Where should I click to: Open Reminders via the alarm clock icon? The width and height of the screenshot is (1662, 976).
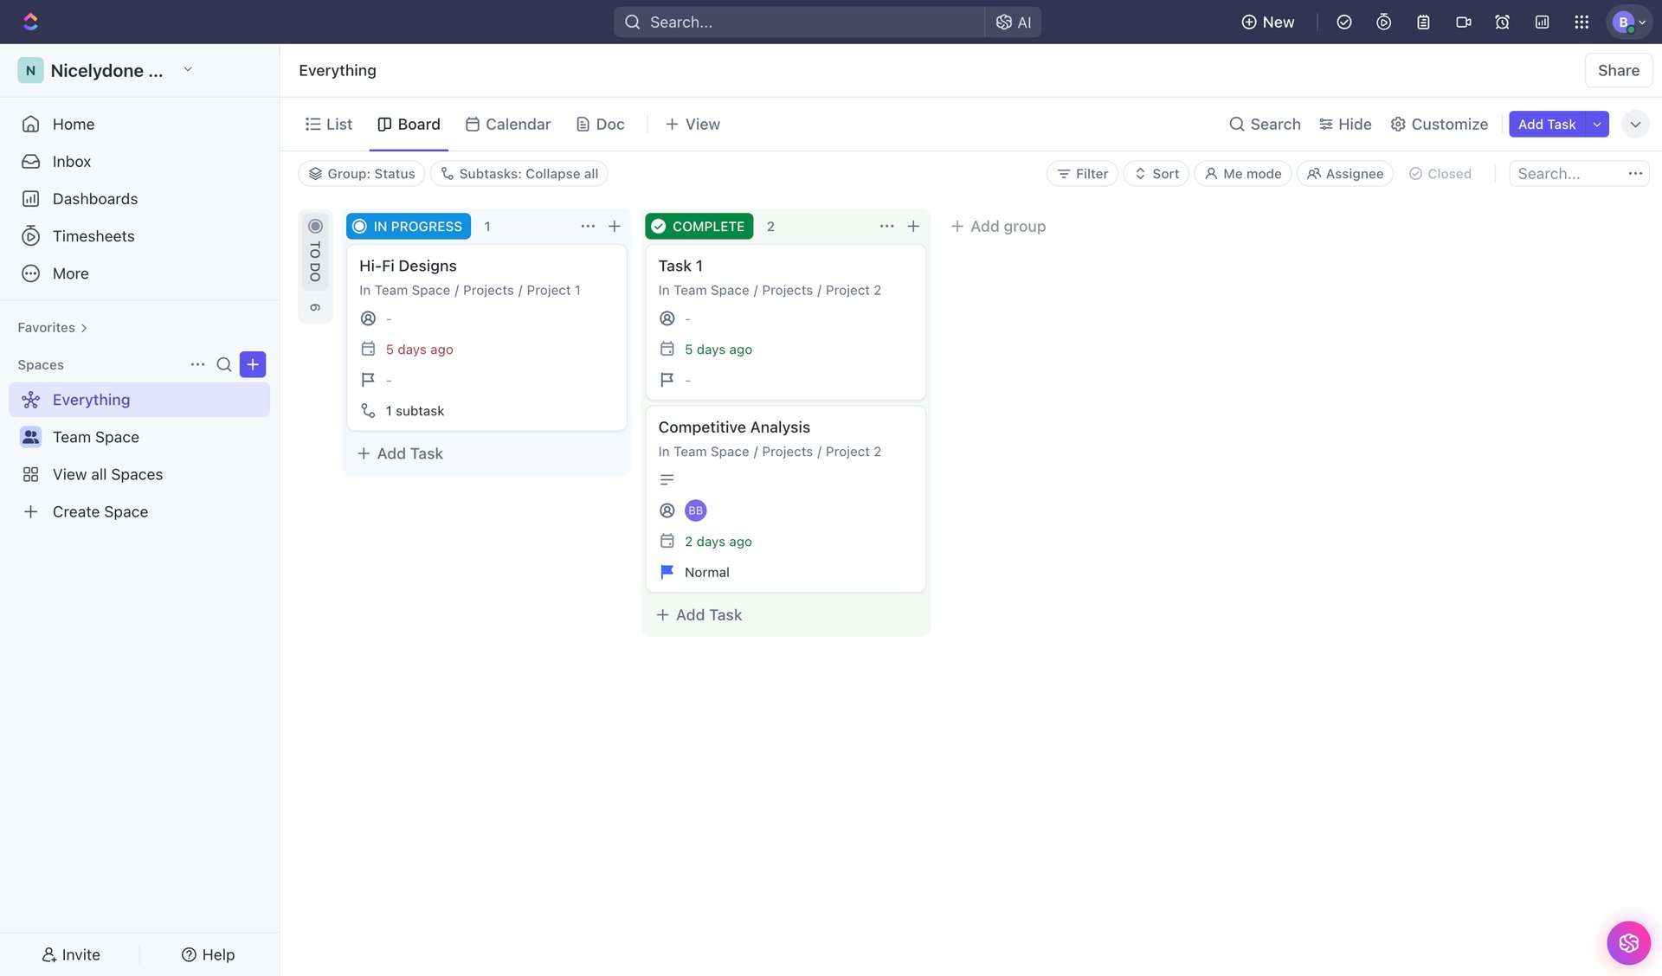click(1502, 22)
